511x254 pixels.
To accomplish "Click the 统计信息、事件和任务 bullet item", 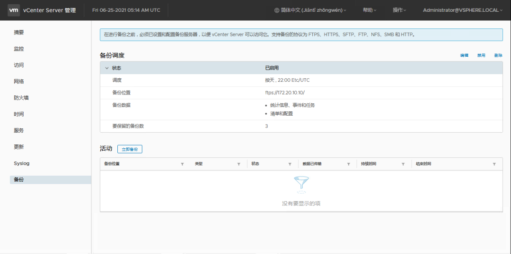I will pyautogui.click(x=293, y=105).
